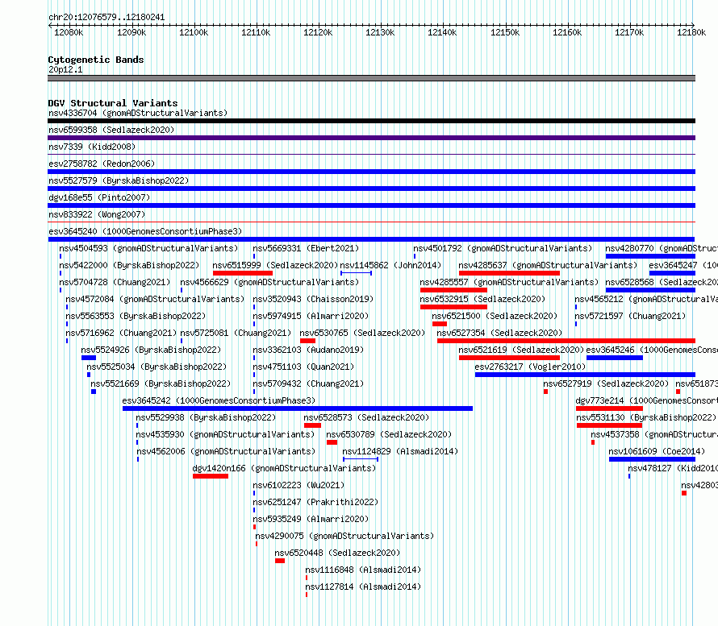This screenshot has height=626, width=718.
Task: Open the esv3645242 1000GenomesConsortiumPhase3 label
Action: pyautogui.click(x=219, y=400)
